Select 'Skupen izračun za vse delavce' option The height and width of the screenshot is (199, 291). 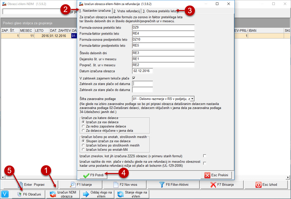point(83,141)
